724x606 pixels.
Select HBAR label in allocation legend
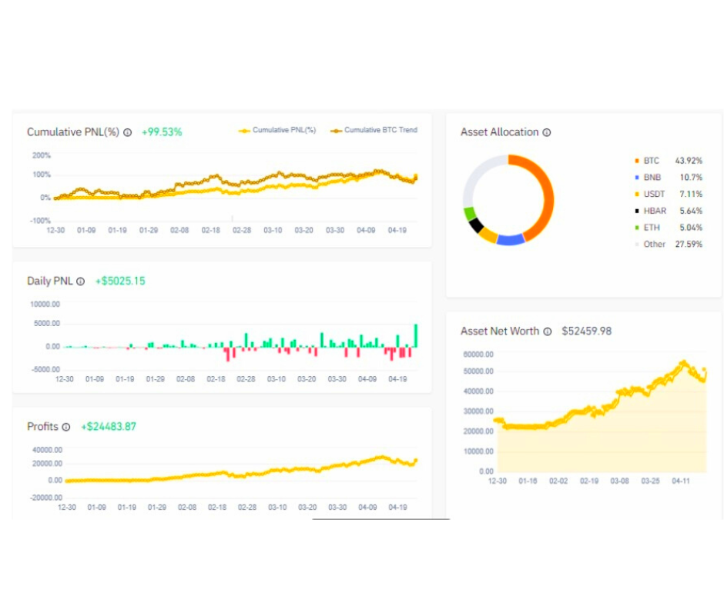(x=655, y=211)
